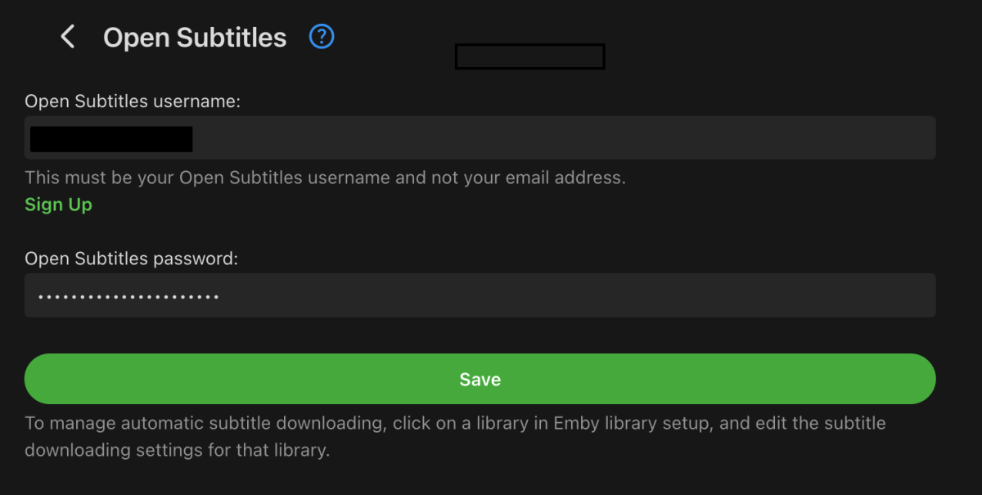
Task: Click the word "Save" on the green button
Action: [480, 380]
